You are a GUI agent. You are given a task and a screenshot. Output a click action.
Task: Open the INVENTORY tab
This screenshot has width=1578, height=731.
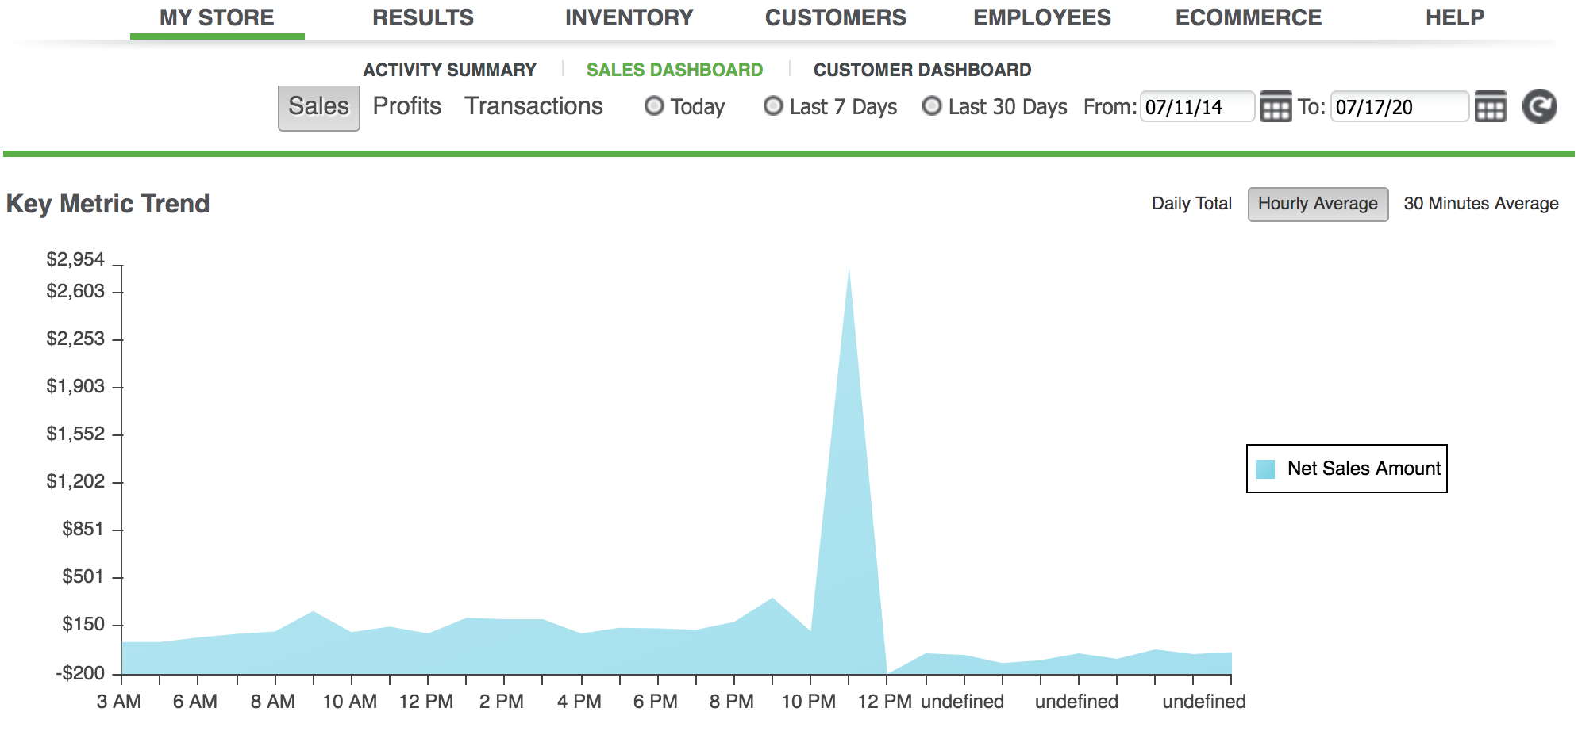[x=629, y=17]
